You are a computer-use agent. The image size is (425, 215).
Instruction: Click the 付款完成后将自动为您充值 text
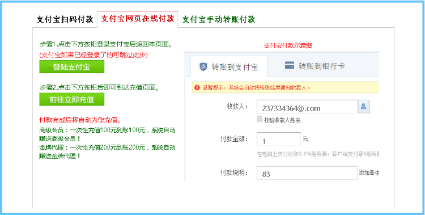(x=80, y=120)
